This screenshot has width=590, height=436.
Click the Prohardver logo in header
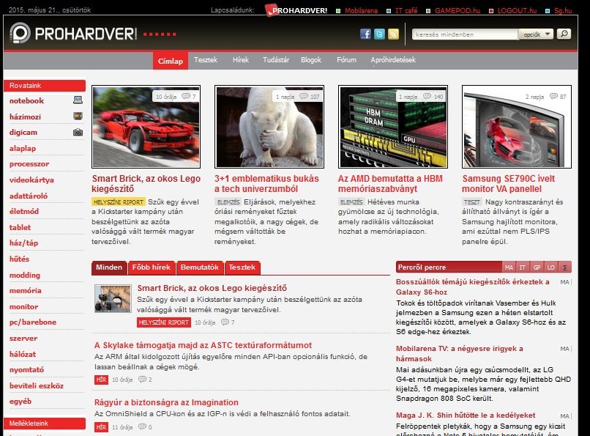point(73,33)
